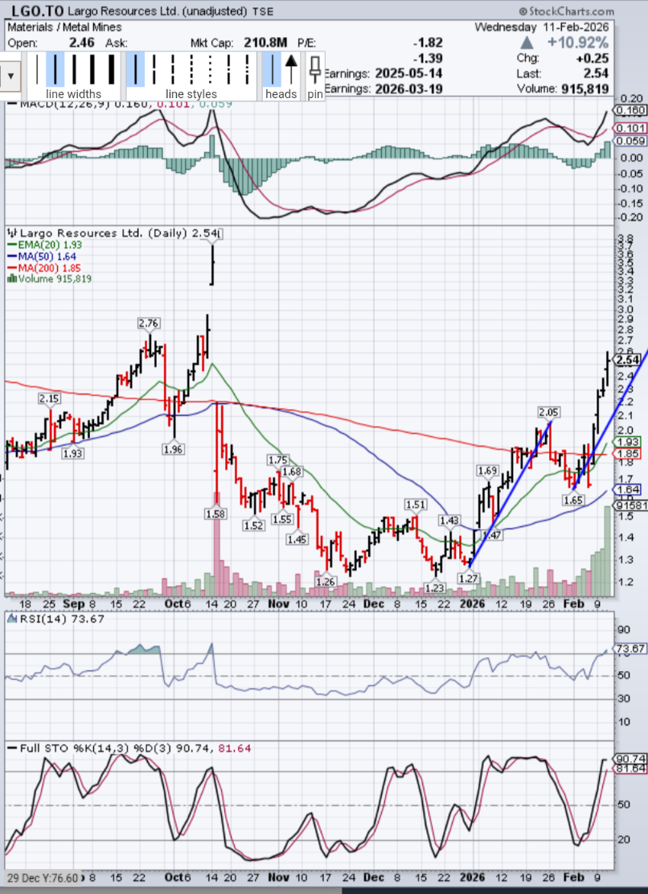Click the Oct label on the price chart date axis
This screenshot has height=894, width=648.
(174, 604)
